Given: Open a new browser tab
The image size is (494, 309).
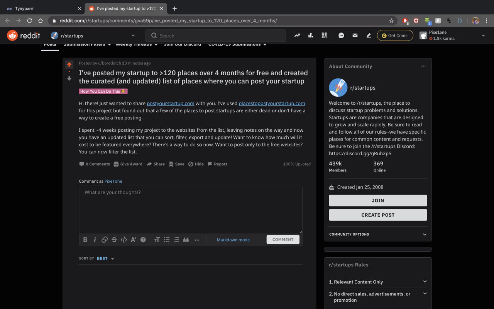Looking at the screenshot, I should [x=174, y=8].
